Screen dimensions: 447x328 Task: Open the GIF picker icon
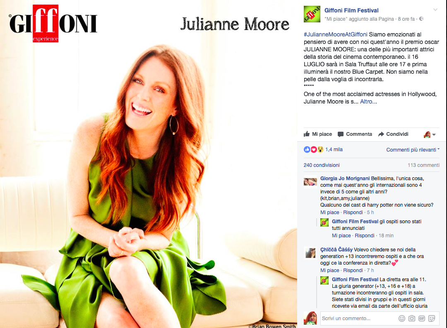tap(422, 318)
